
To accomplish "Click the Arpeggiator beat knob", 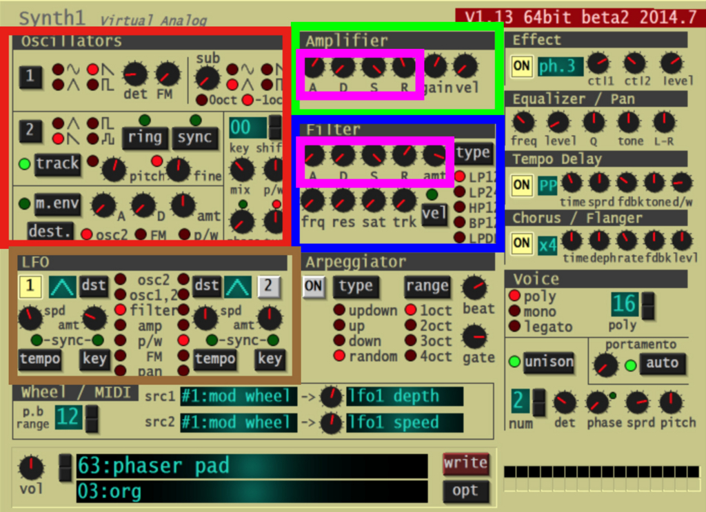I will pos(475,288).
